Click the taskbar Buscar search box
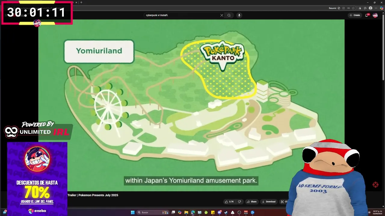 153,212
